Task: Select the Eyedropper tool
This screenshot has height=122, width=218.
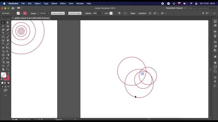Action: 3,59
